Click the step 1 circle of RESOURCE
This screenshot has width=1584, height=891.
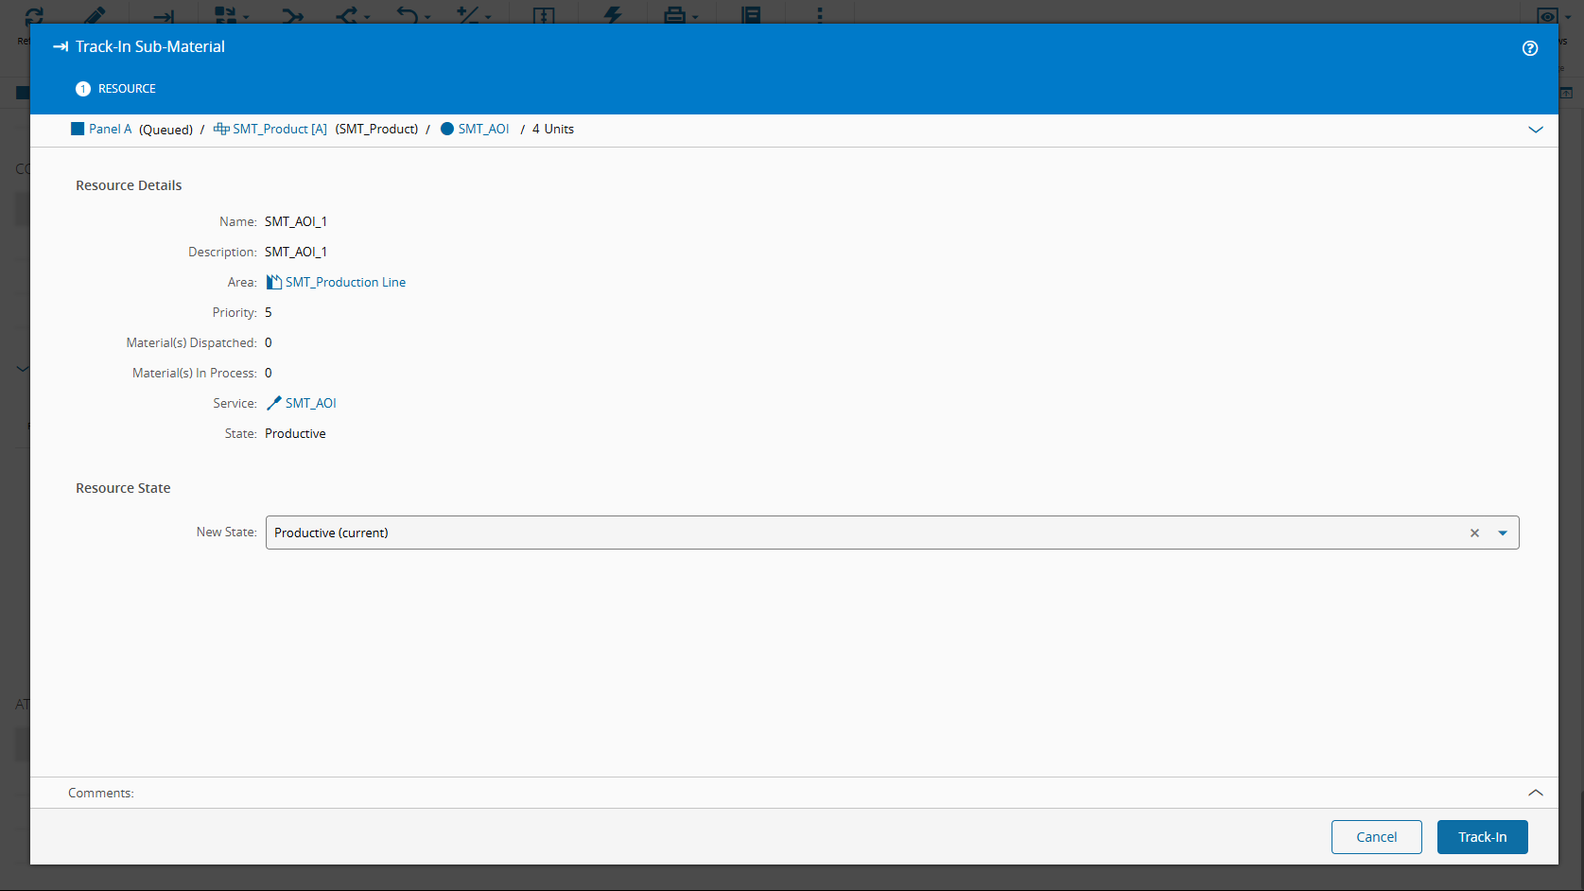click(x=83, y=89)
